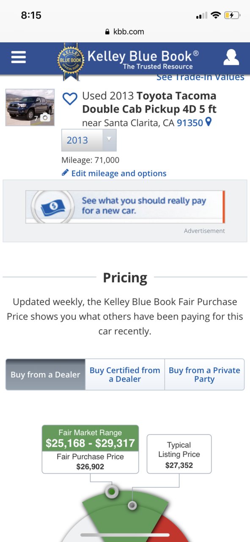Switch to Buy from a Private Party
250x542 pixels.
point(204,375)
